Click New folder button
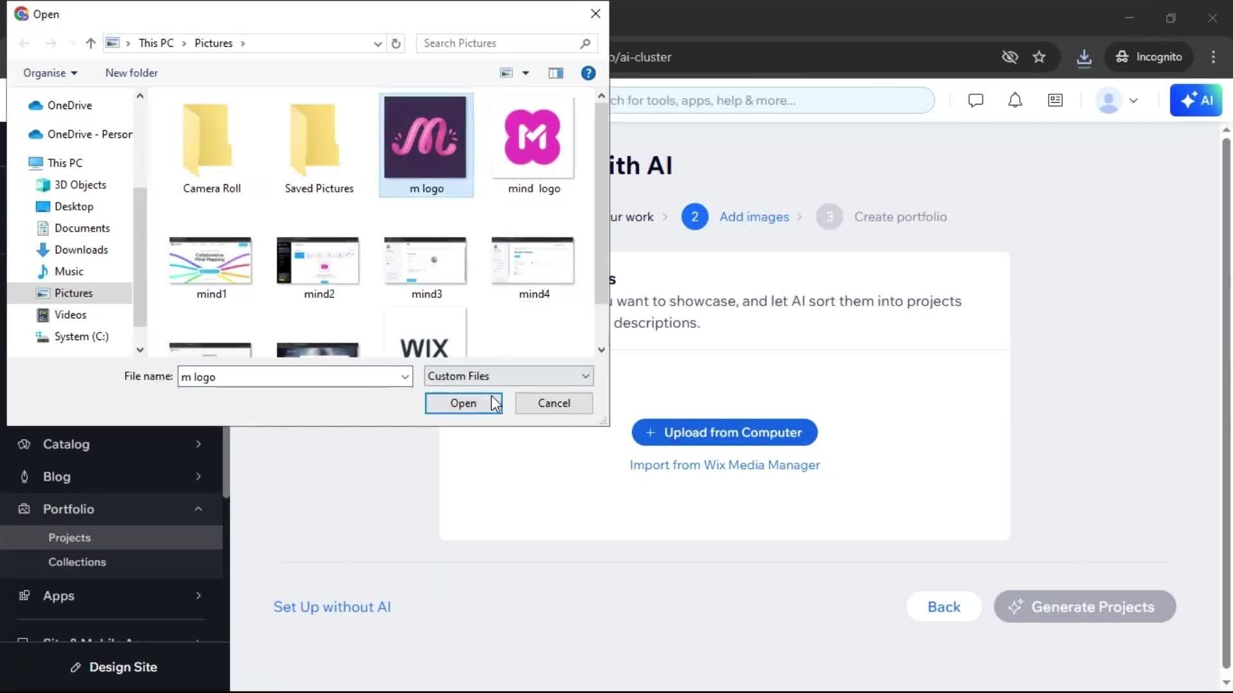 pyautogui.click(x=132, y=73)
